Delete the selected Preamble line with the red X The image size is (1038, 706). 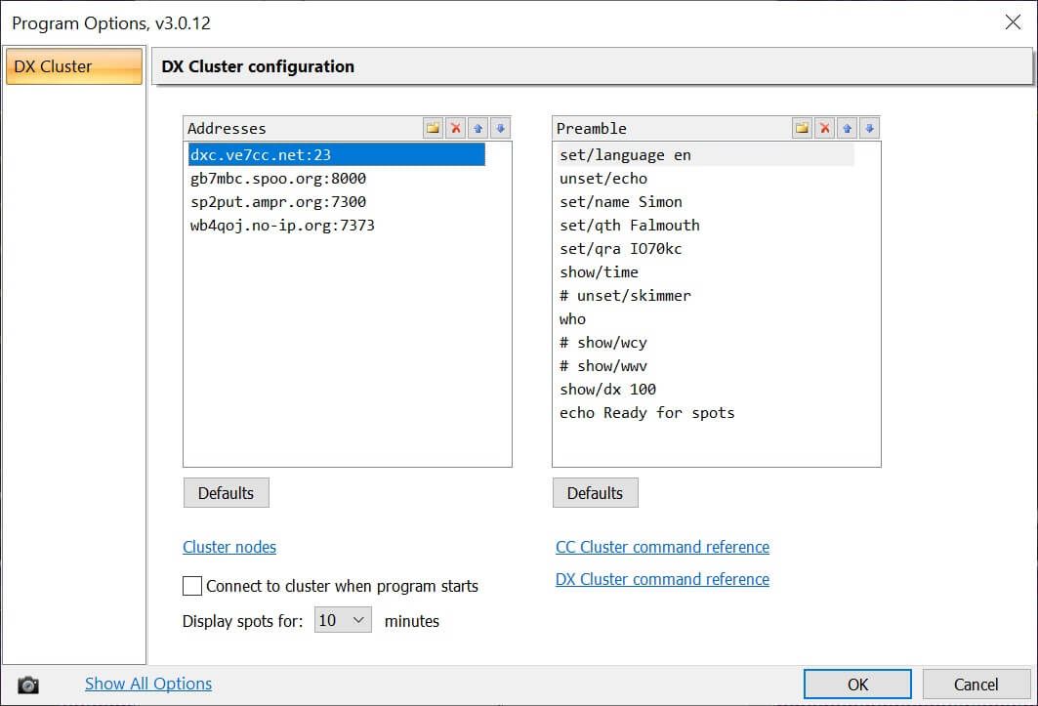824,128
